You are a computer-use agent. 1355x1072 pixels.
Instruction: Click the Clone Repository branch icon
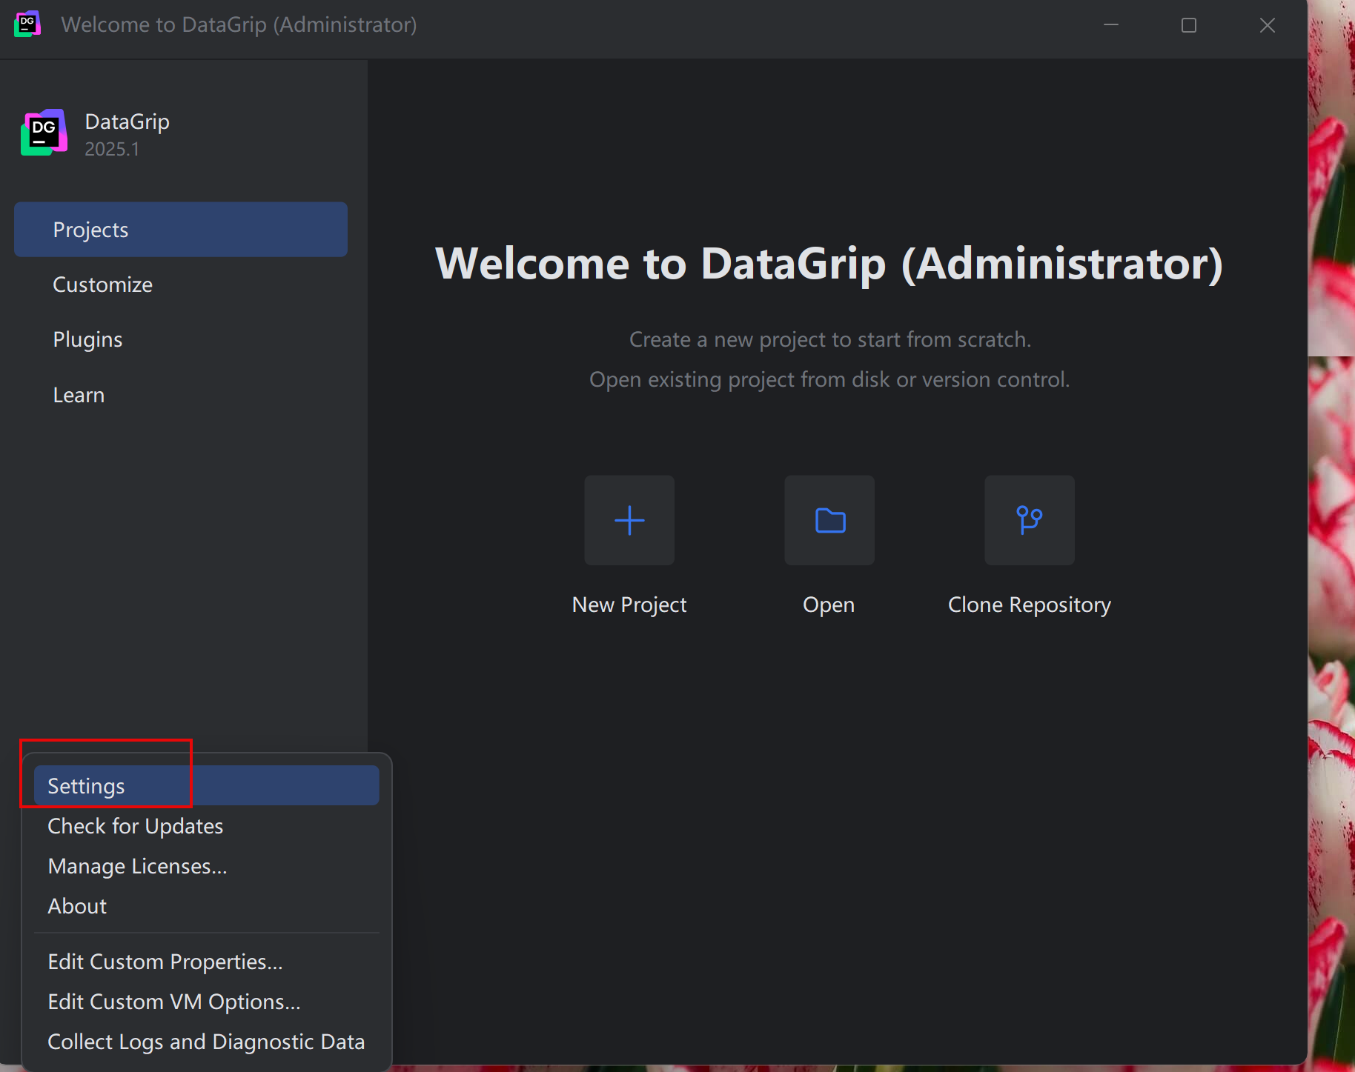pyautogui.click(x=1029, y=520)
